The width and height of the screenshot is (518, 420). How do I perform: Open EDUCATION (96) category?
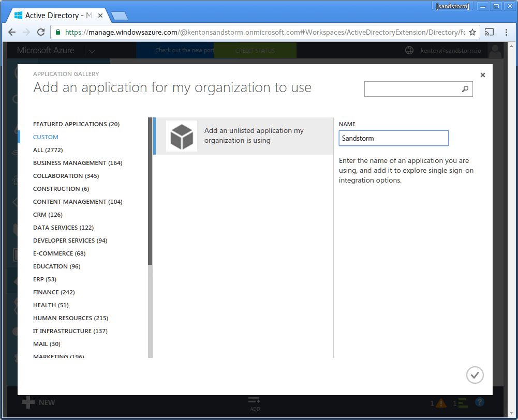pos(57,266)
